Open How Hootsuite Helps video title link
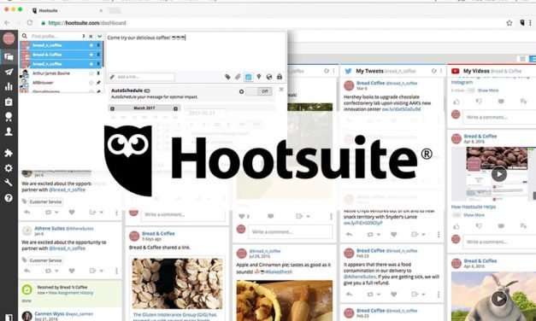Image resolution: width=536 pixels, height=321 pixels. click(473, 207)
